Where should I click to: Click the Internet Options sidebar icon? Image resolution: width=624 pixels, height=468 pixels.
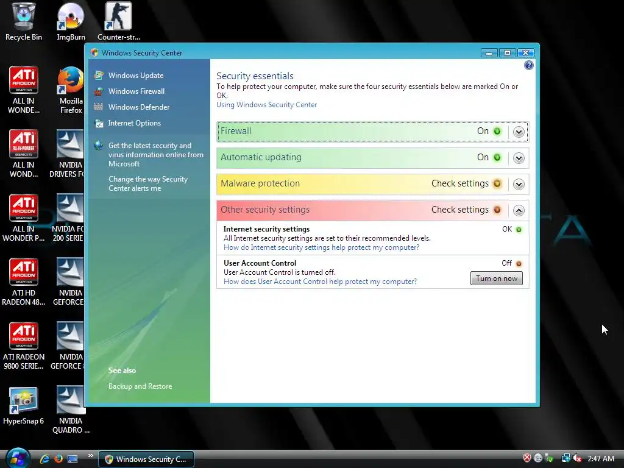[99, 123]
